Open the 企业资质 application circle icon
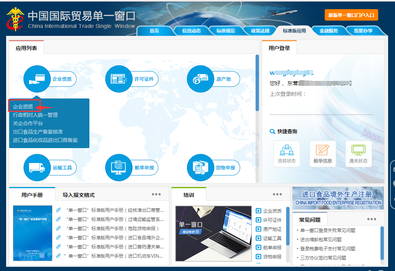This screenshot has height=271, width=395. [x=37, y=79]
